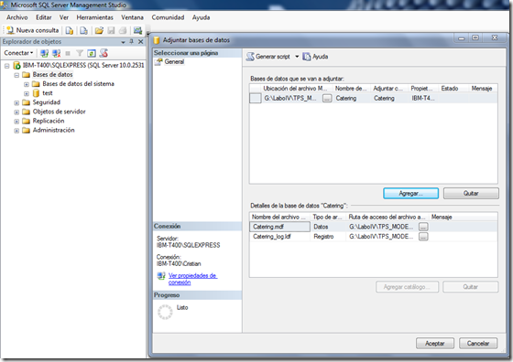Click Generar script button
This screenshot has height=362, width=513.
tap(268, 57)
